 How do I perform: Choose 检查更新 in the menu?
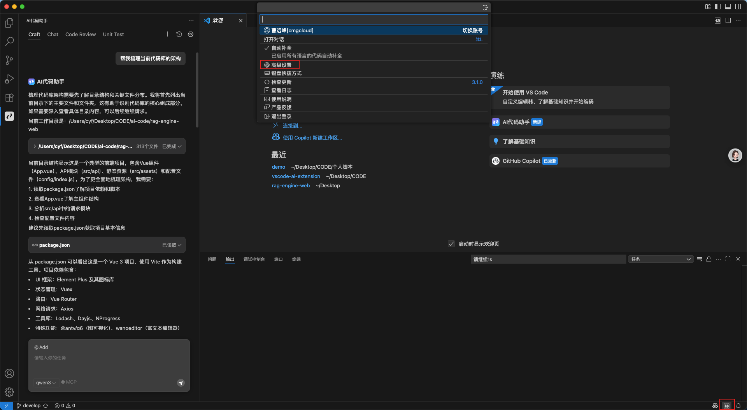pos(373,82)
